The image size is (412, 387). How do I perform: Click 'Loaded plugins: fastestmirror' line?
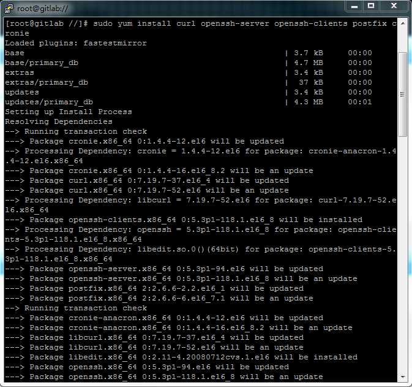click(x=76, y=43)
